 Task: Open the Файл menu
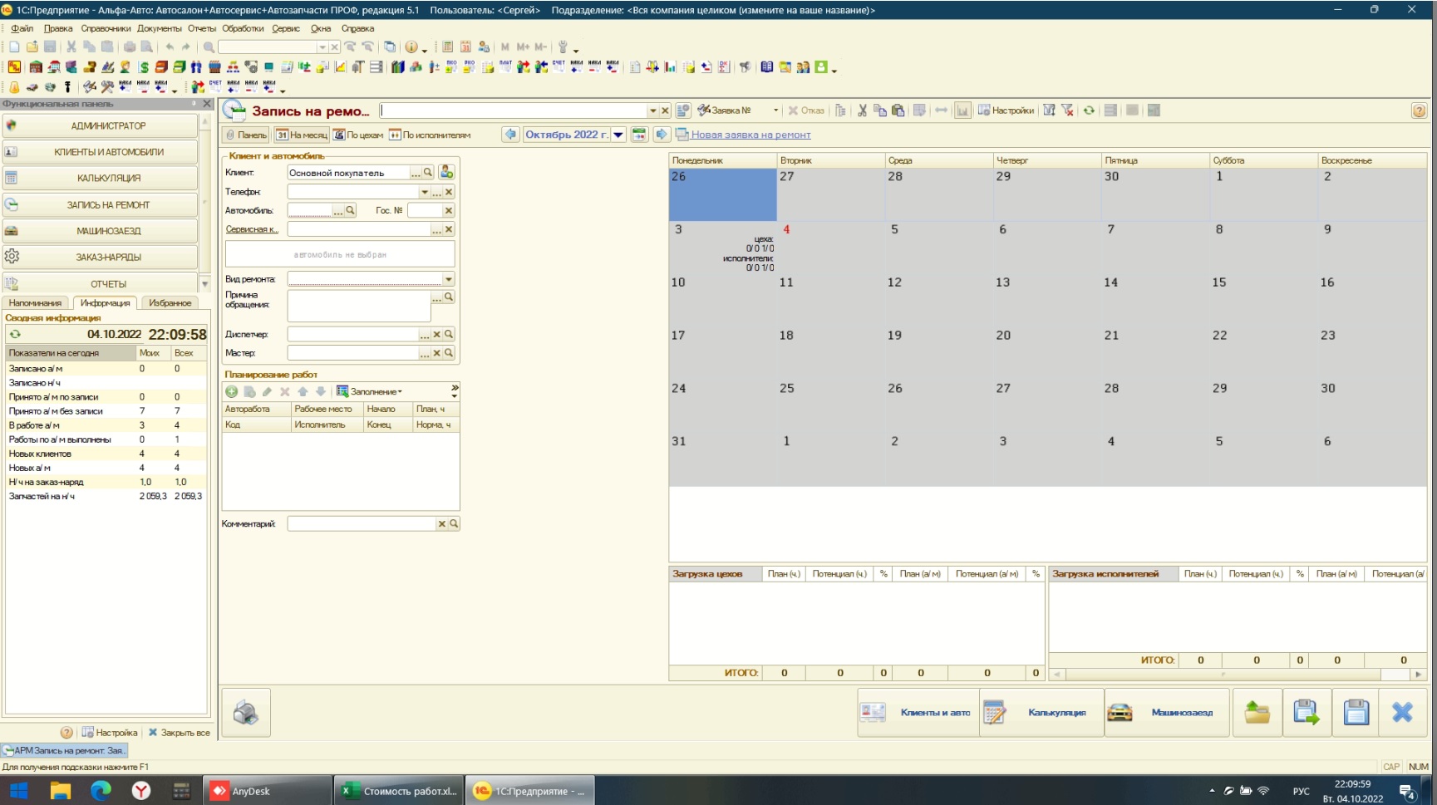(22, 28)
